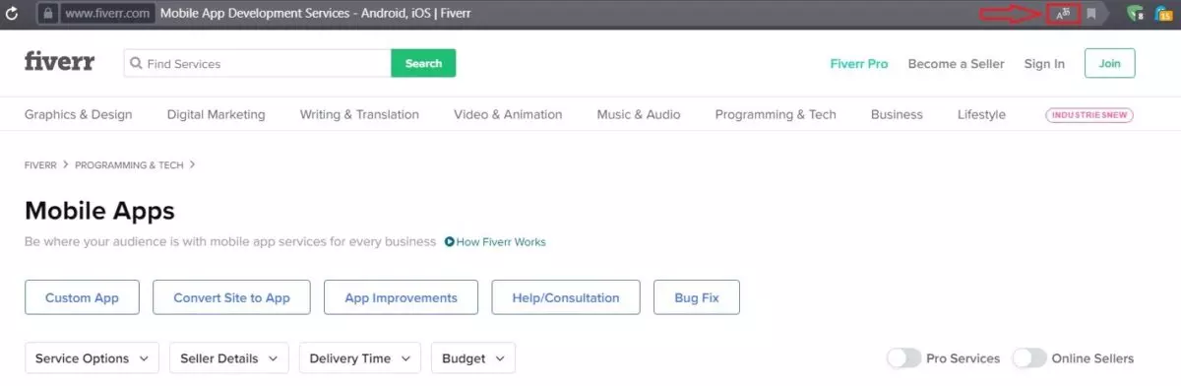Image resolution: width=1181 pixels, height=386 pixels.
Task: Select the Bug Fix button
Action: [697, 297]
